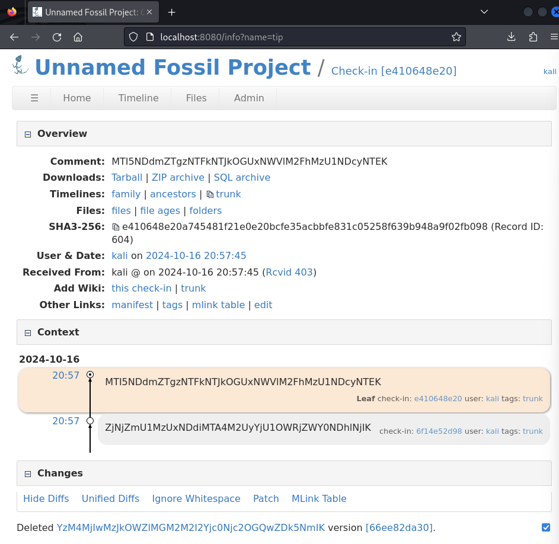
Task: Open the folders link
Action: click(205, 211)
